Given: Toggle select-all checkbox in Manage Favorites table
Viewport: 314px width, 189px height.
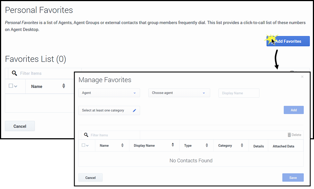Looking at the screenshot, I should click(x=84, y=145).
